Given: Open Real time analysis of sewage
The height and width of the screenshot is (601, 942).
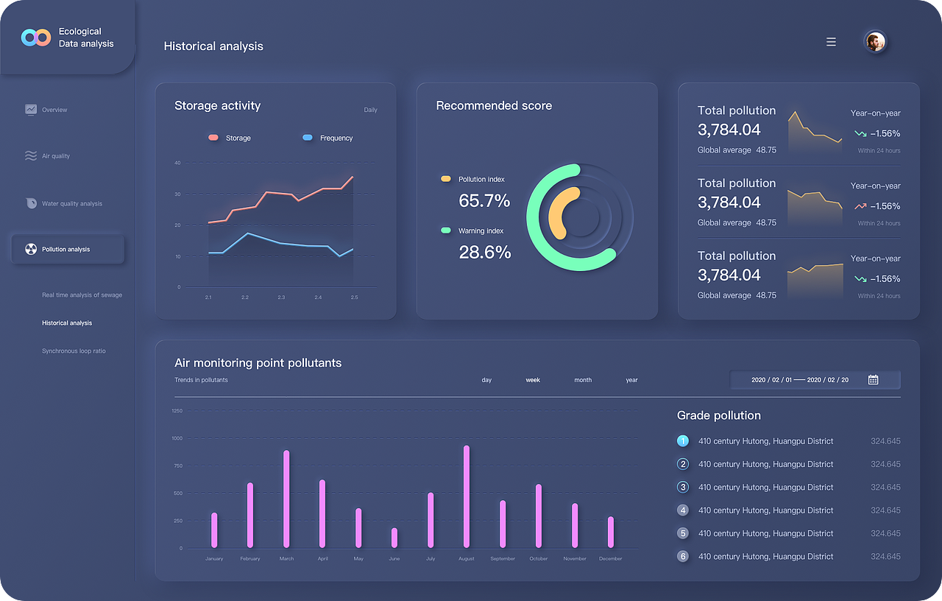Looking at the screenshot, I should pyautogui.click(x=82, y=295).
